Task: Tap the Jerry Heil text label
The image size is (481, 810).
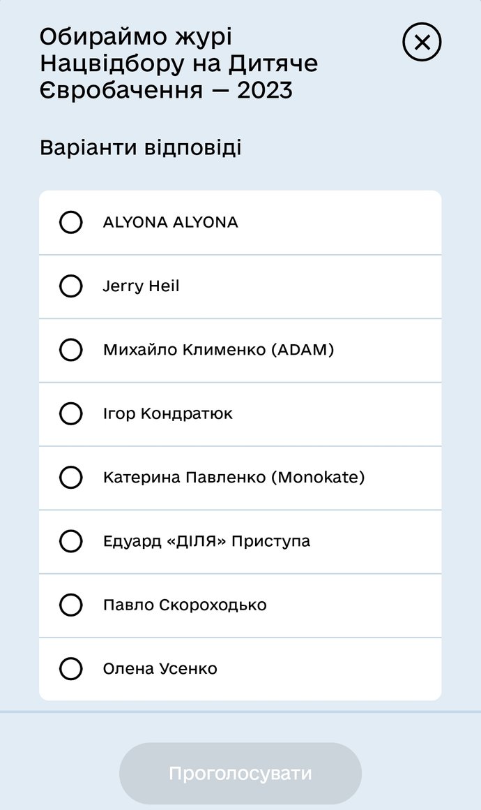Action: pos(141,286)
